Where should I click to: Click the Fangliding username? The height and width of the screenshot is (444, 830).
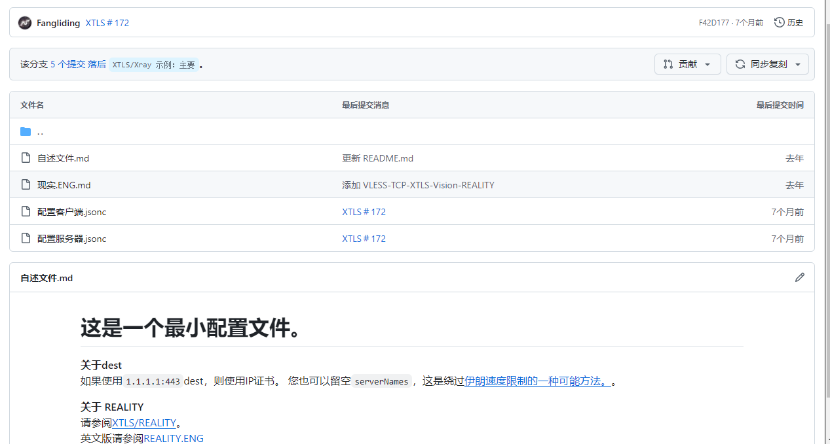(x=58, y=23)
